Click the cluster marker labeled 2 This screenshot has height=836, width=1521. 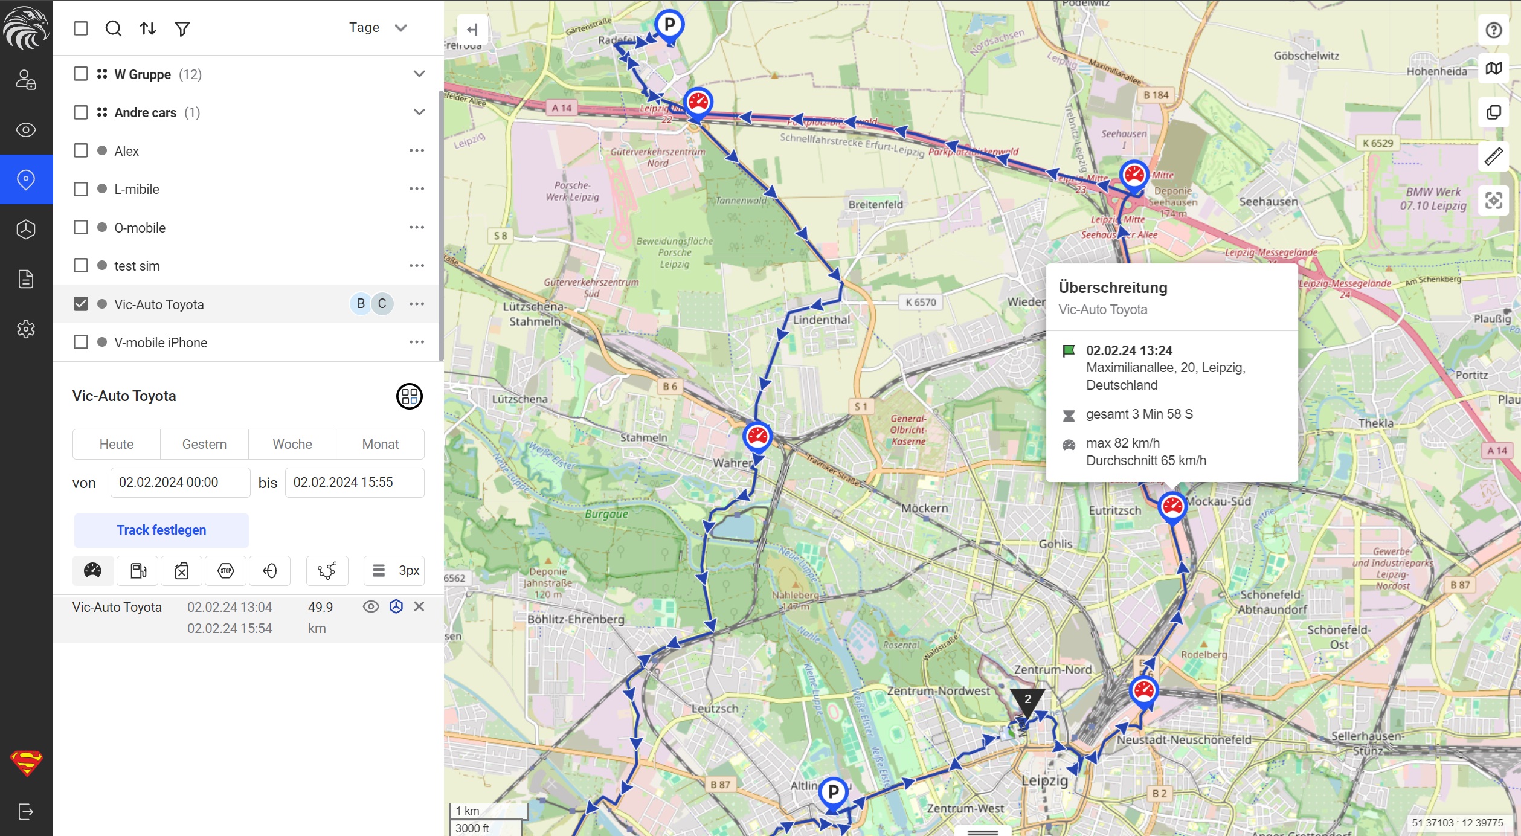point(1027,701)
